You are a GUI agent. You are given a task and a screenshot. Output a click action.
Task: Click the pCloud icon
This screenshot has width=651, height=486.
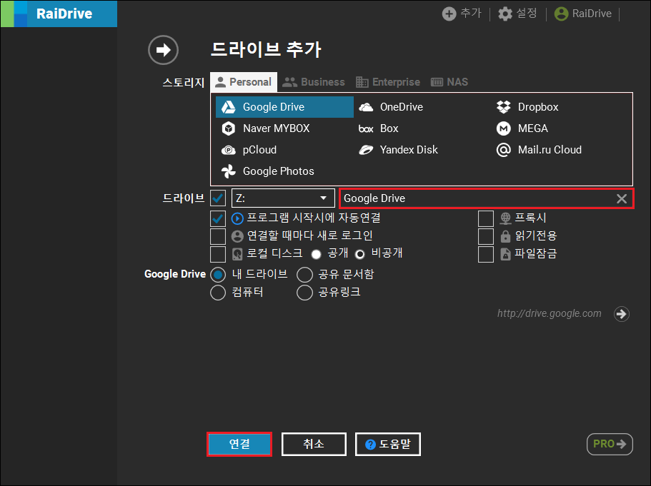[x=229, y=150]
